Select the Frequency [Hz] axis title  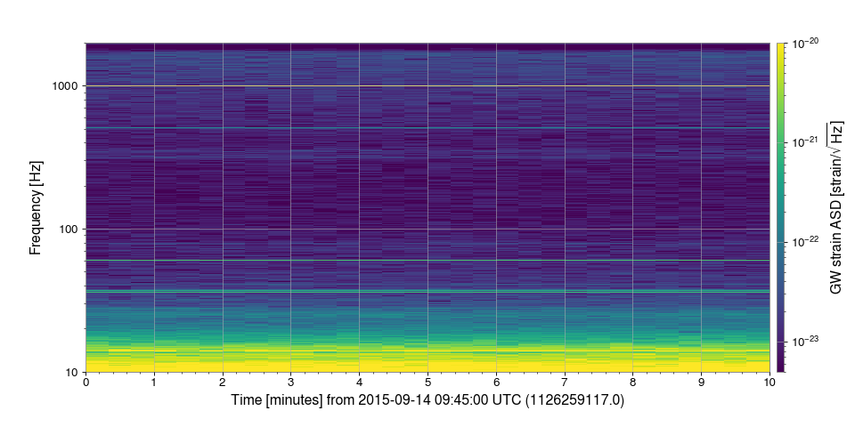point(36,207)
